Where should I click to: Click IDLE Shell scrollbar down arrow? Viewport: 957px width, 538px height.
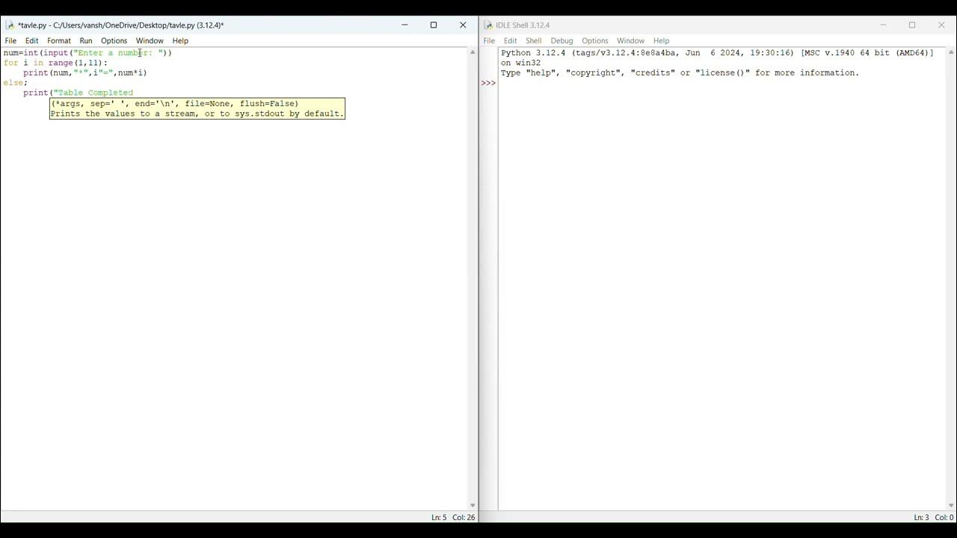coord(951,506)
